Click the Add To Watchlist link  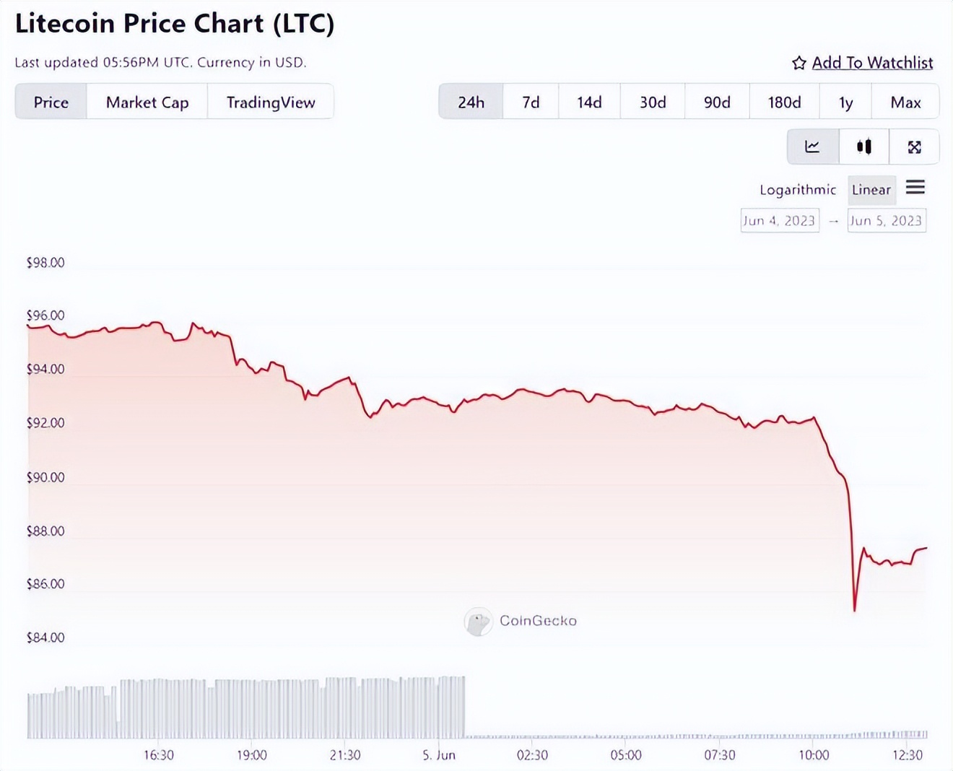pos(873,63)
